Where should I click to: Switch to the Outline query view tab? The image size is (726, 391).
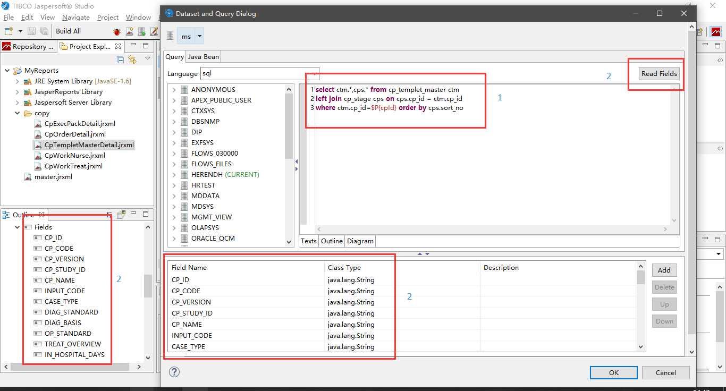[332, 241]
